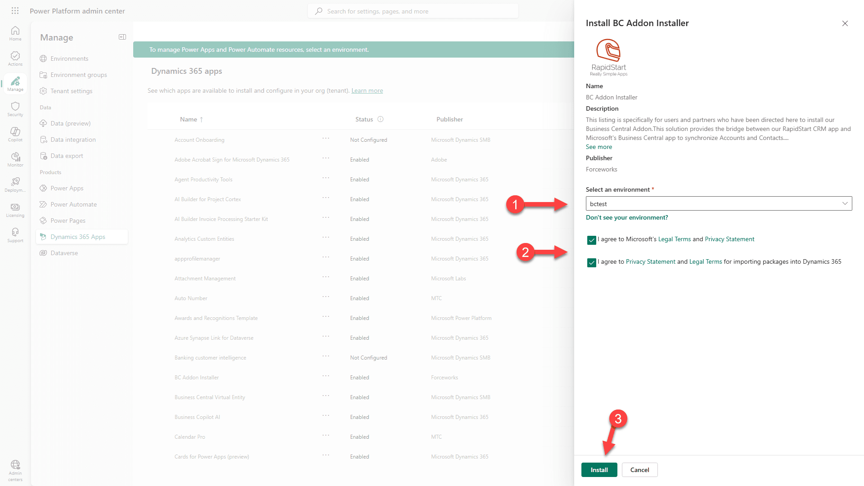Open the Actions rail icon
Viewport: 864px width, 486px height.
[15, 58]
